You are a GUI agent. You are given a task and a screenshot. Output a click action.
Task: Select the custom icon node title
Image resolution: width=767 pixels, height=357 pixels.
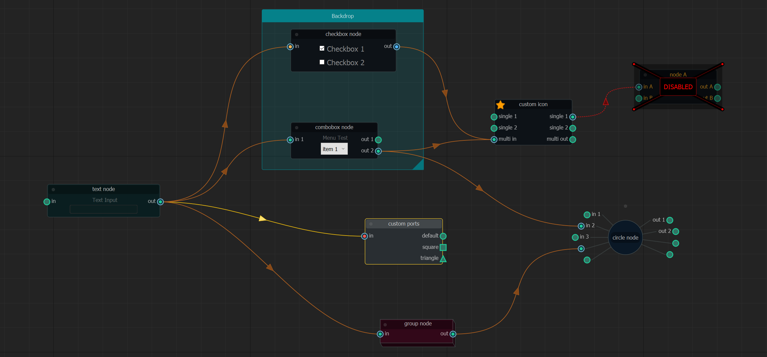pos(533,104)
